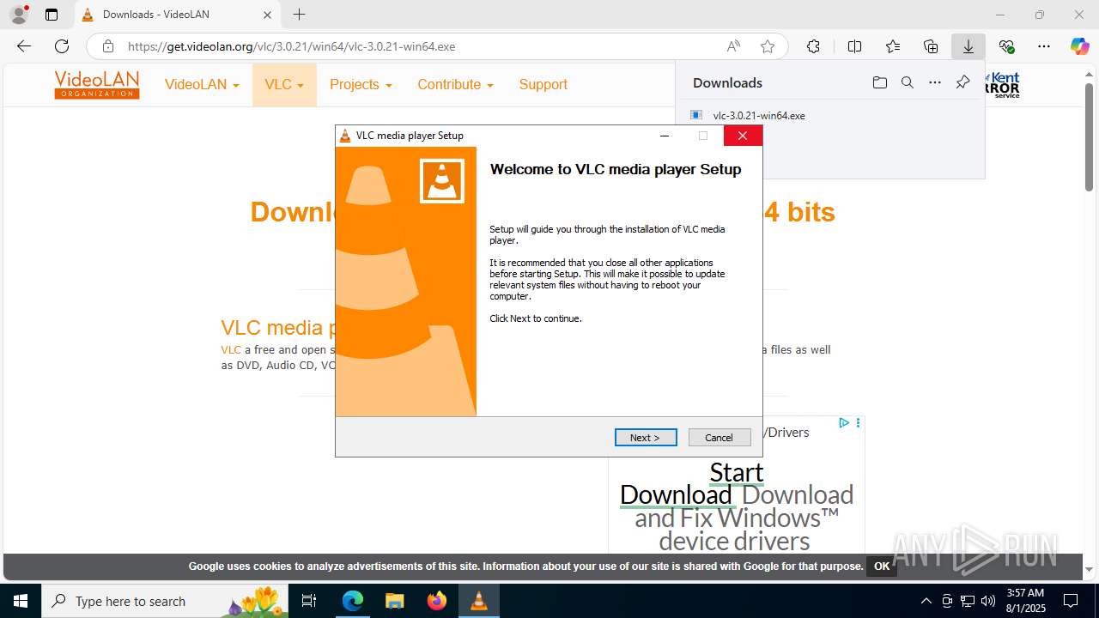Open notification center icon
The image size is (1099, 618).
tap(1071, 601)
